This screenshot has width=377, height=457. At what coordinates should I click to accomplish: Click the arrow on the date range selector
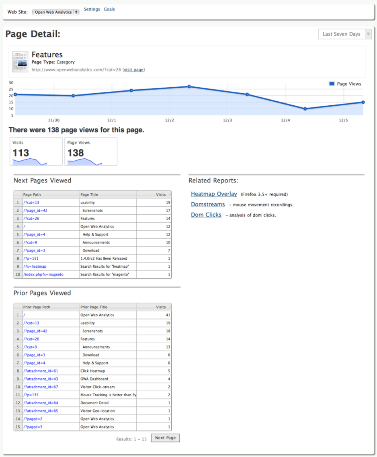point(368,34)
